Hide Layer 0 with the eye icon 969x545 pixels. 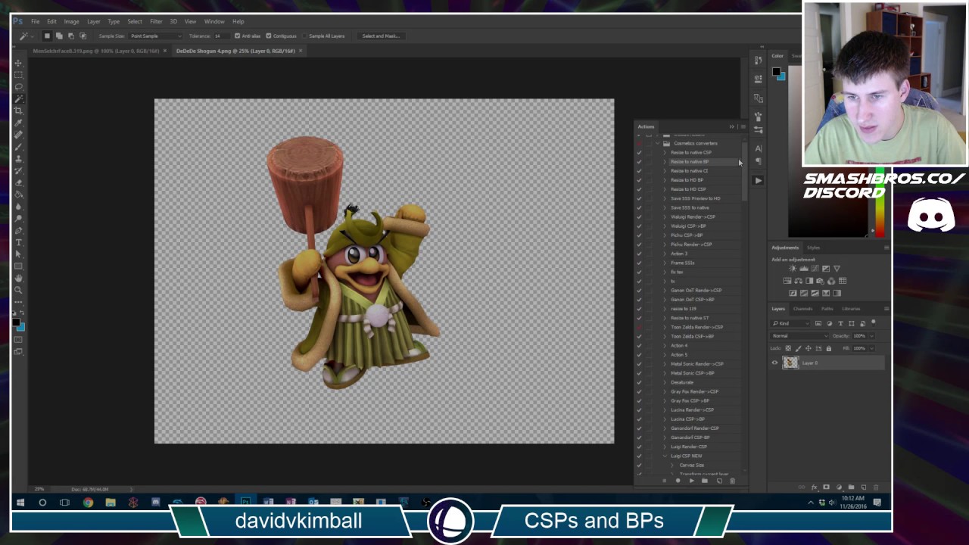(774, 363)
